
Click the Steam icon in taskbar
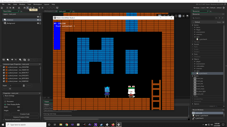pyautogui.click(x=101, y=125)
